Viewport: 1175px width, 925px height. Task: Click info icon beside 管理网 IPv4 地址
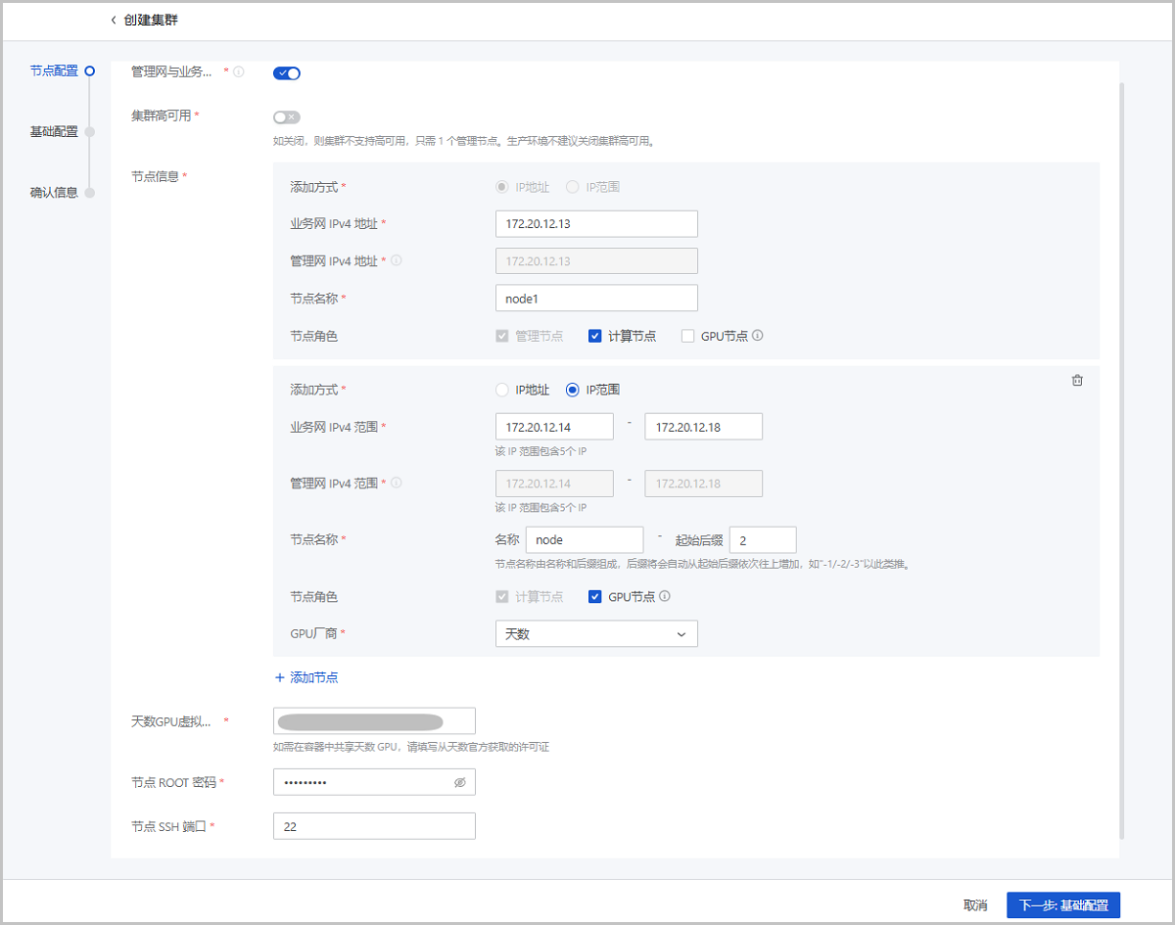tap(397, 260)
